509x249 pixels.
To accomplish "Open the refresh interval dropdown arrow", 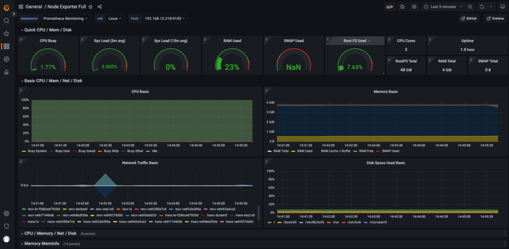I will (x=492, y=6).
